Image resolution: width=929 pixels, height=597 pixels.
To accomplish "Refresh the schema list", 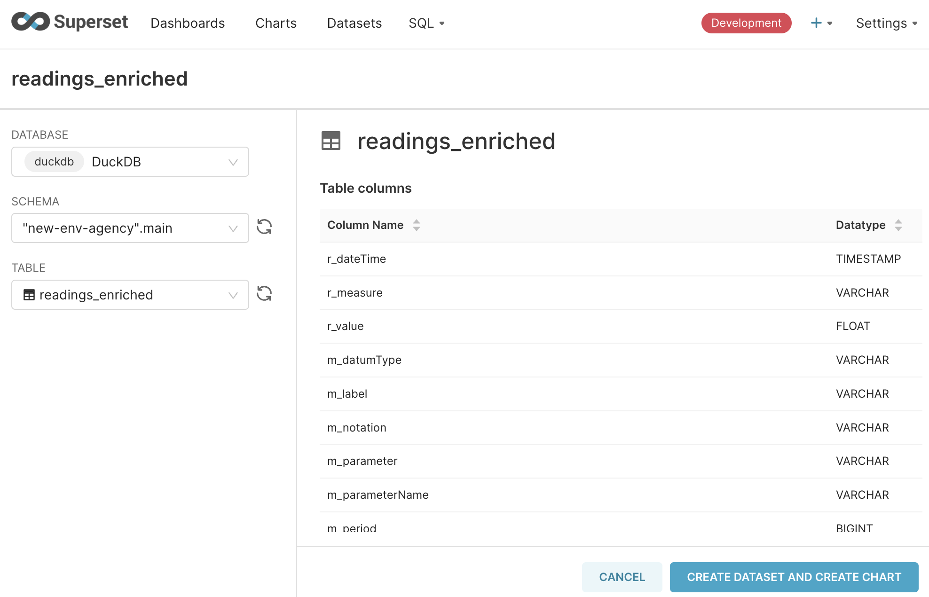I will (x=264, y=227).
